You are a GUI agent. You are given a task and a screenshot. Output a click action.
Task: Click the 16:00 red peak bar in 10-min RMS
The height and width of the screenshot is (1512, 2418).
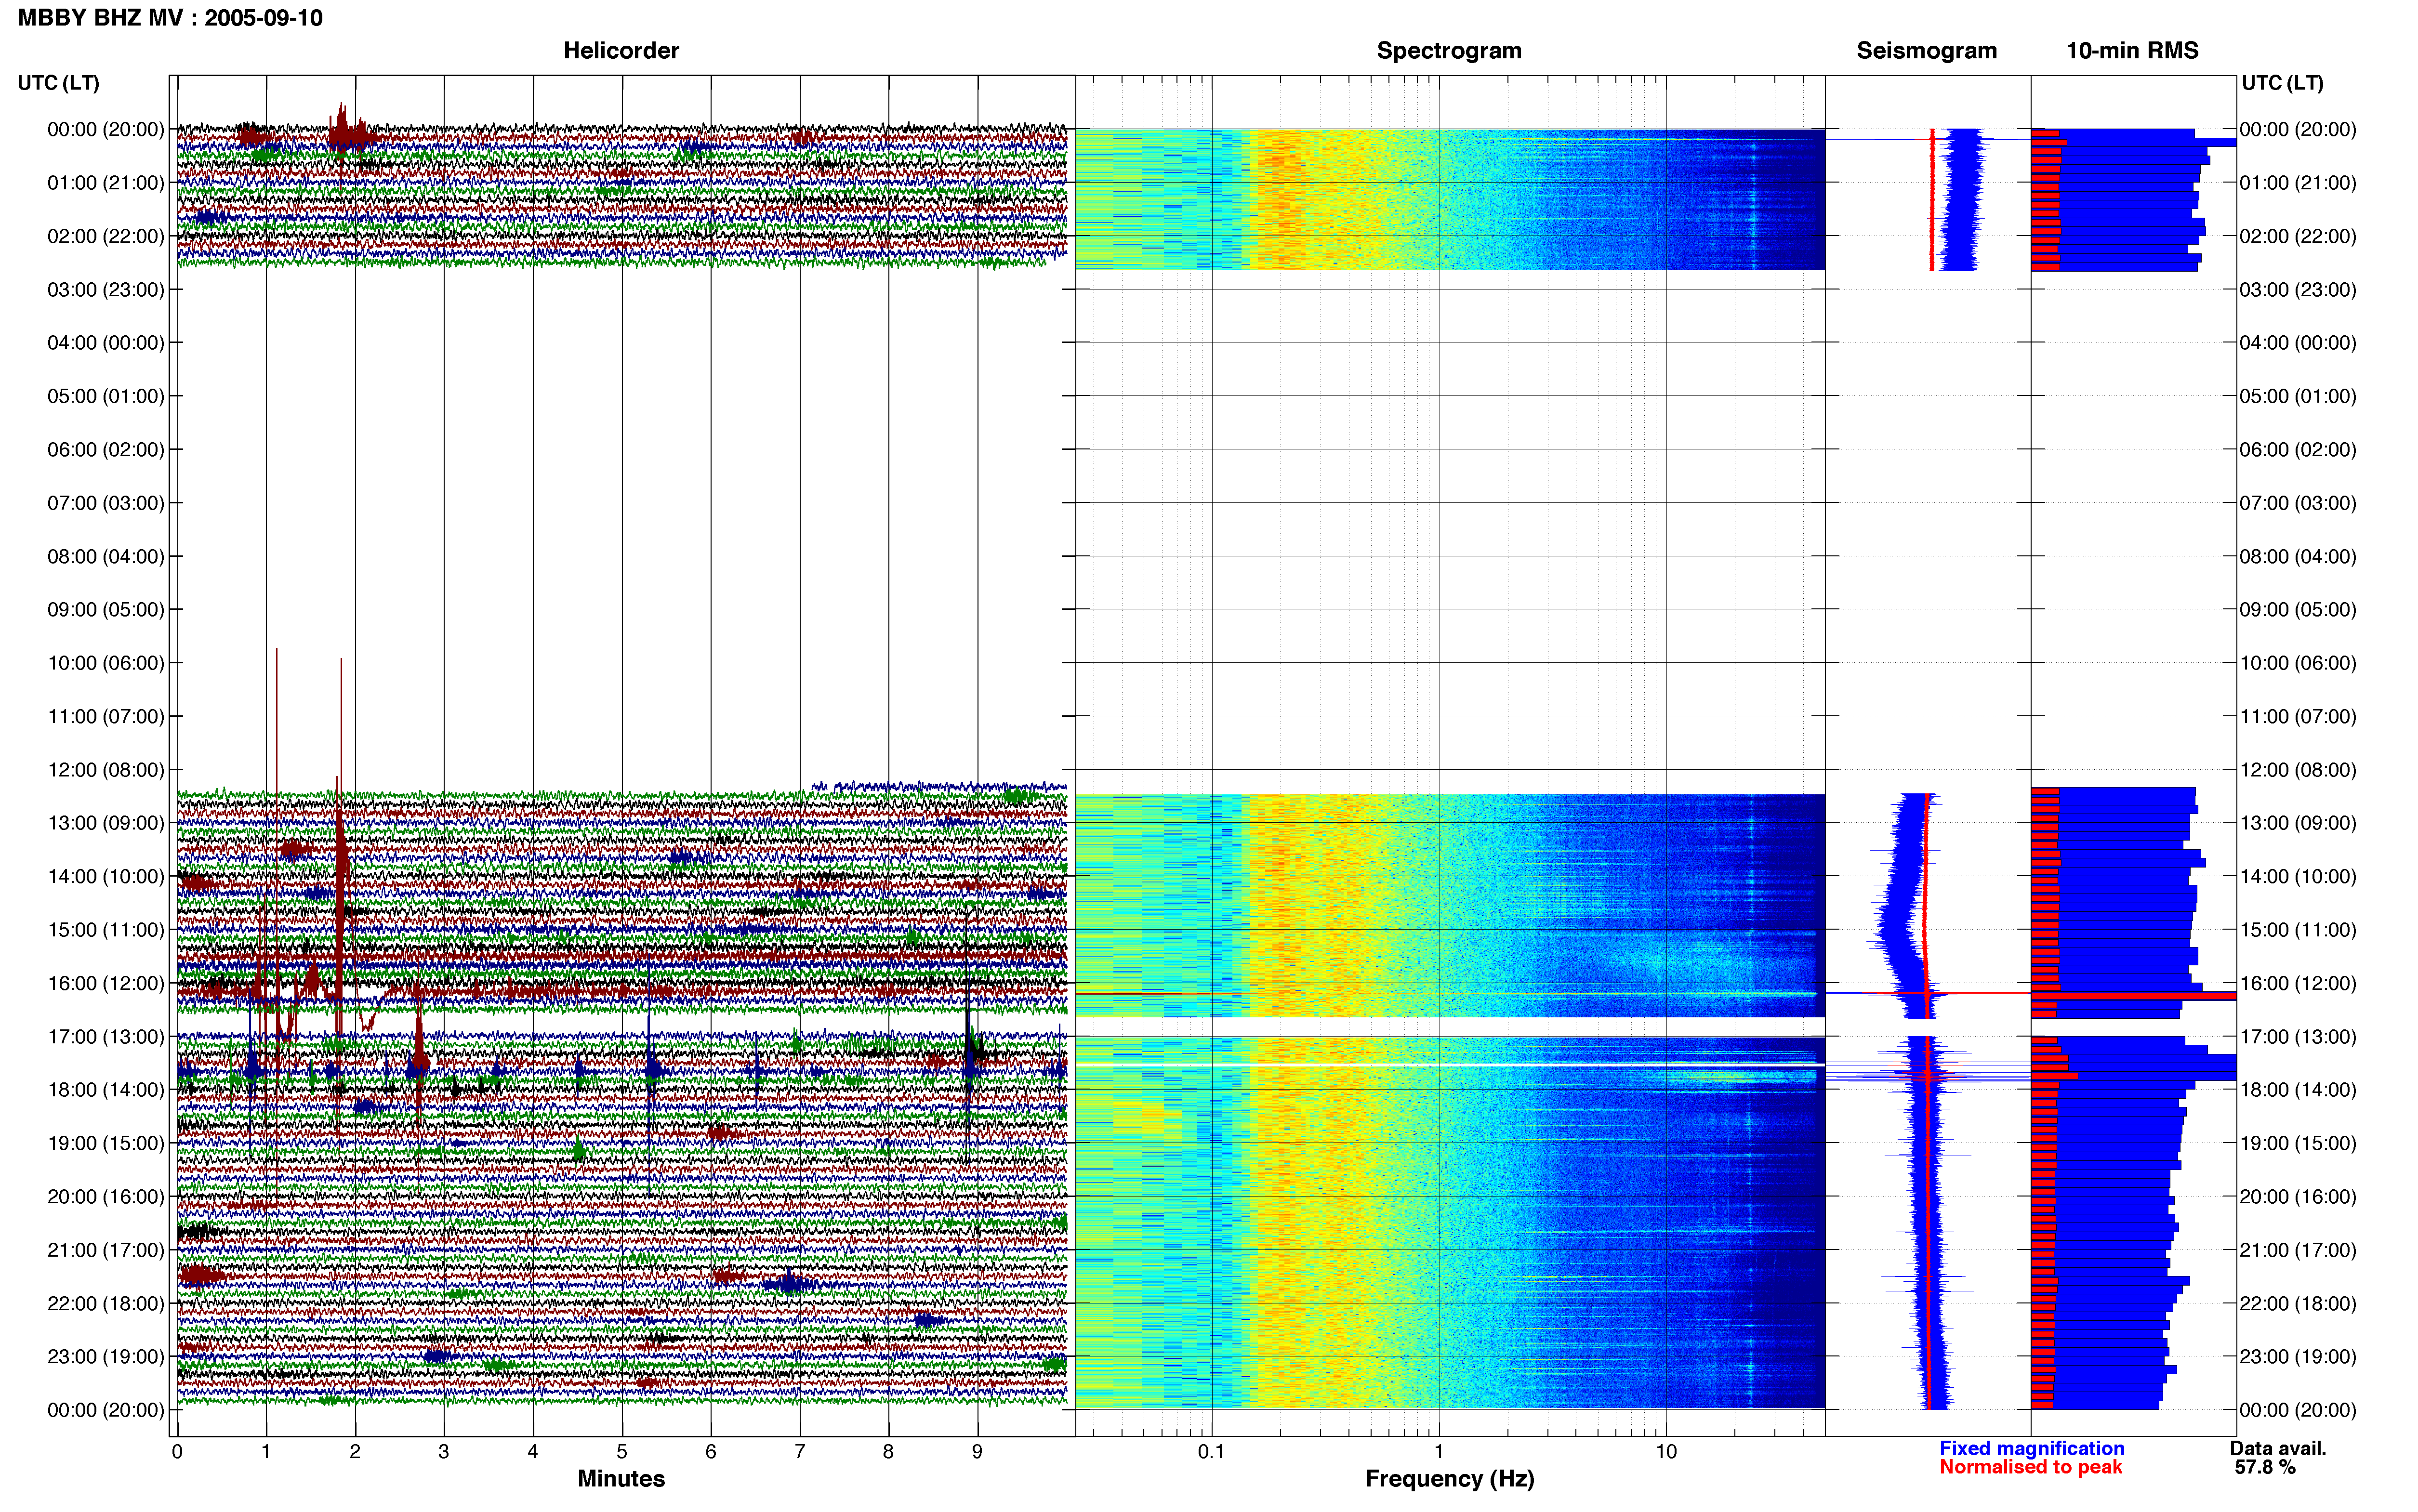2132,995
